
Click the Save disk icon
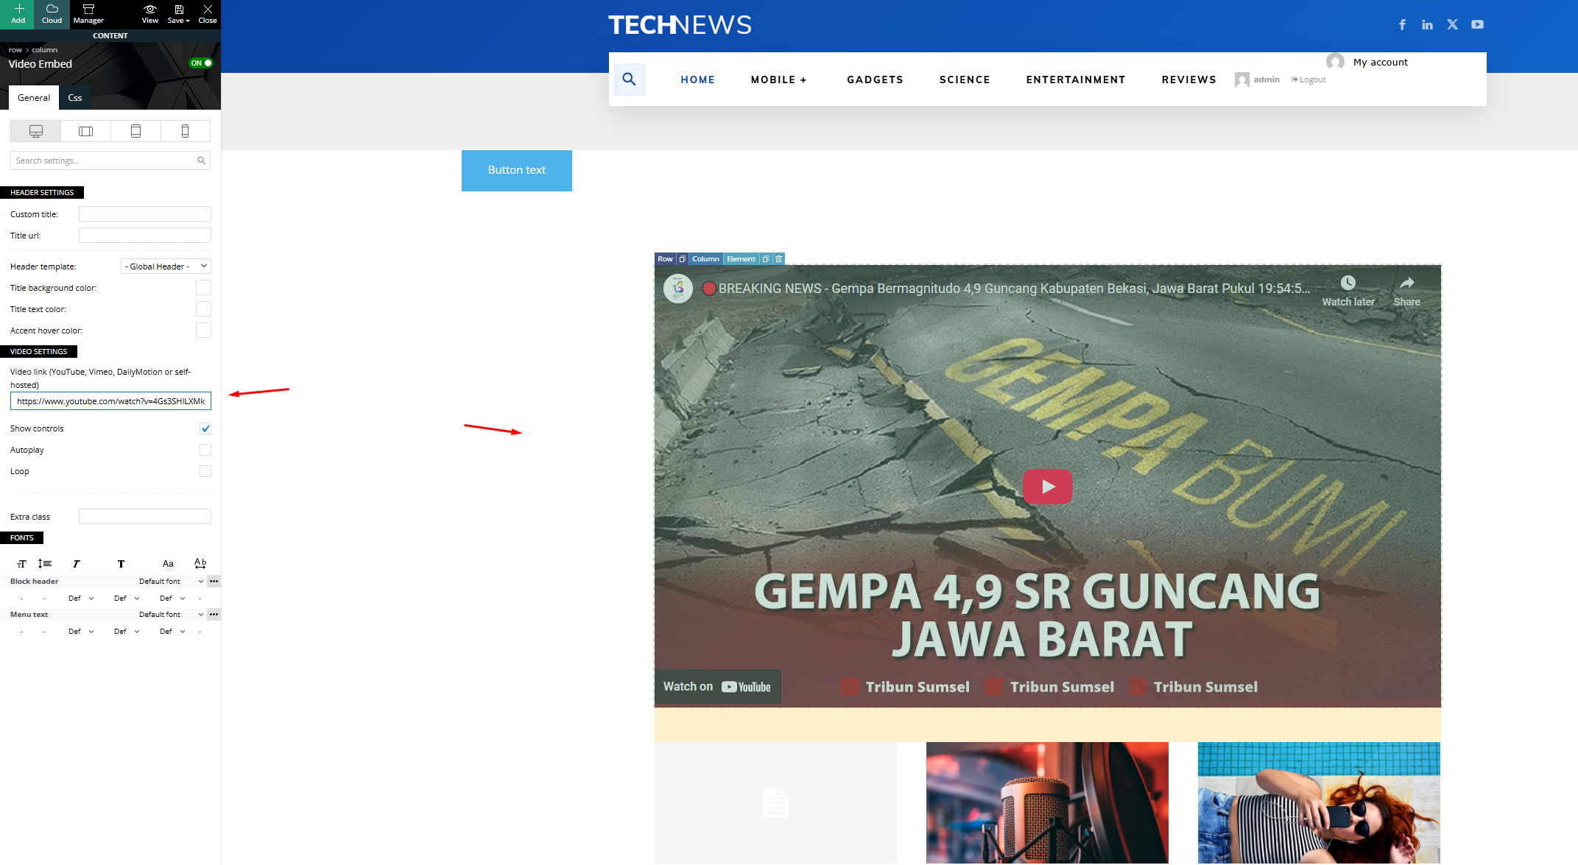coord(179,10)
